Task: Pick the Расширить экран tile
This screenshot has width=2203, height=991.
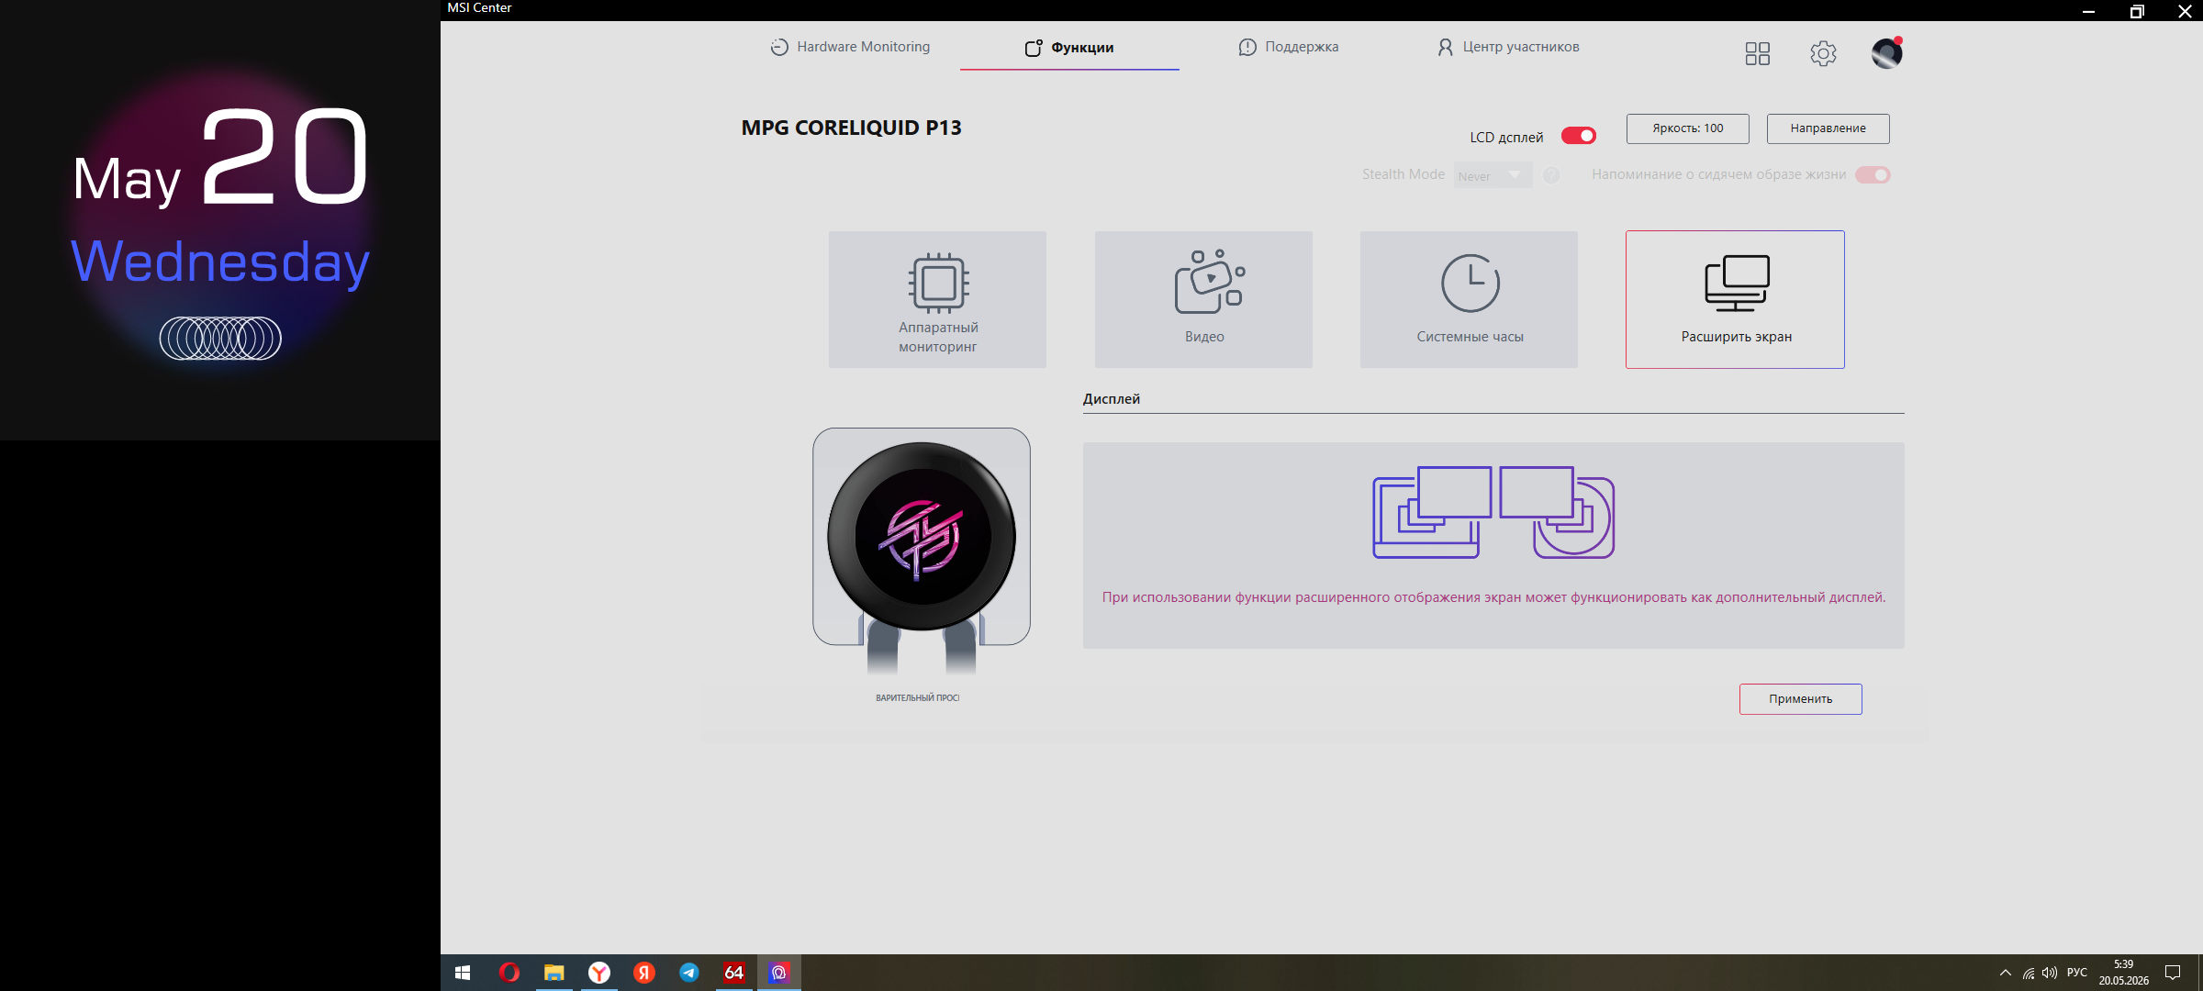Action: pos(1735,299)
